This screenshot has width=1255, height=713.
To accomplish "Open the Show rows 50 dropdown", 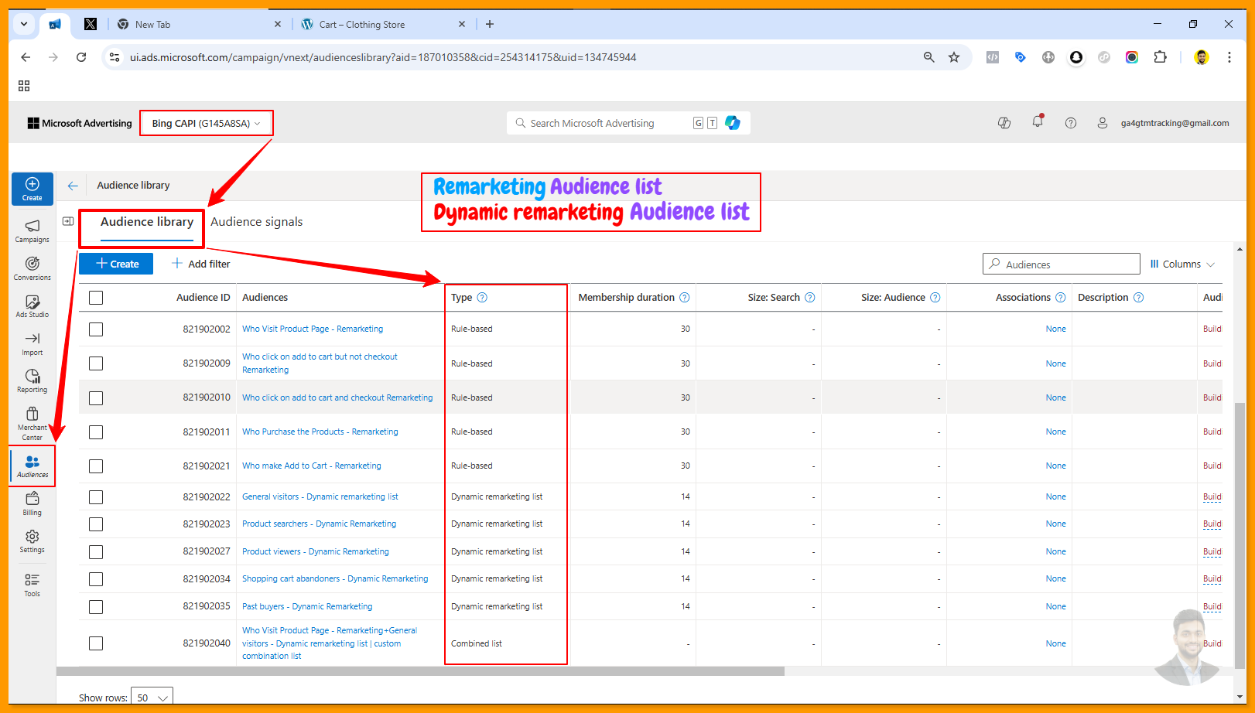I will 152,698.
